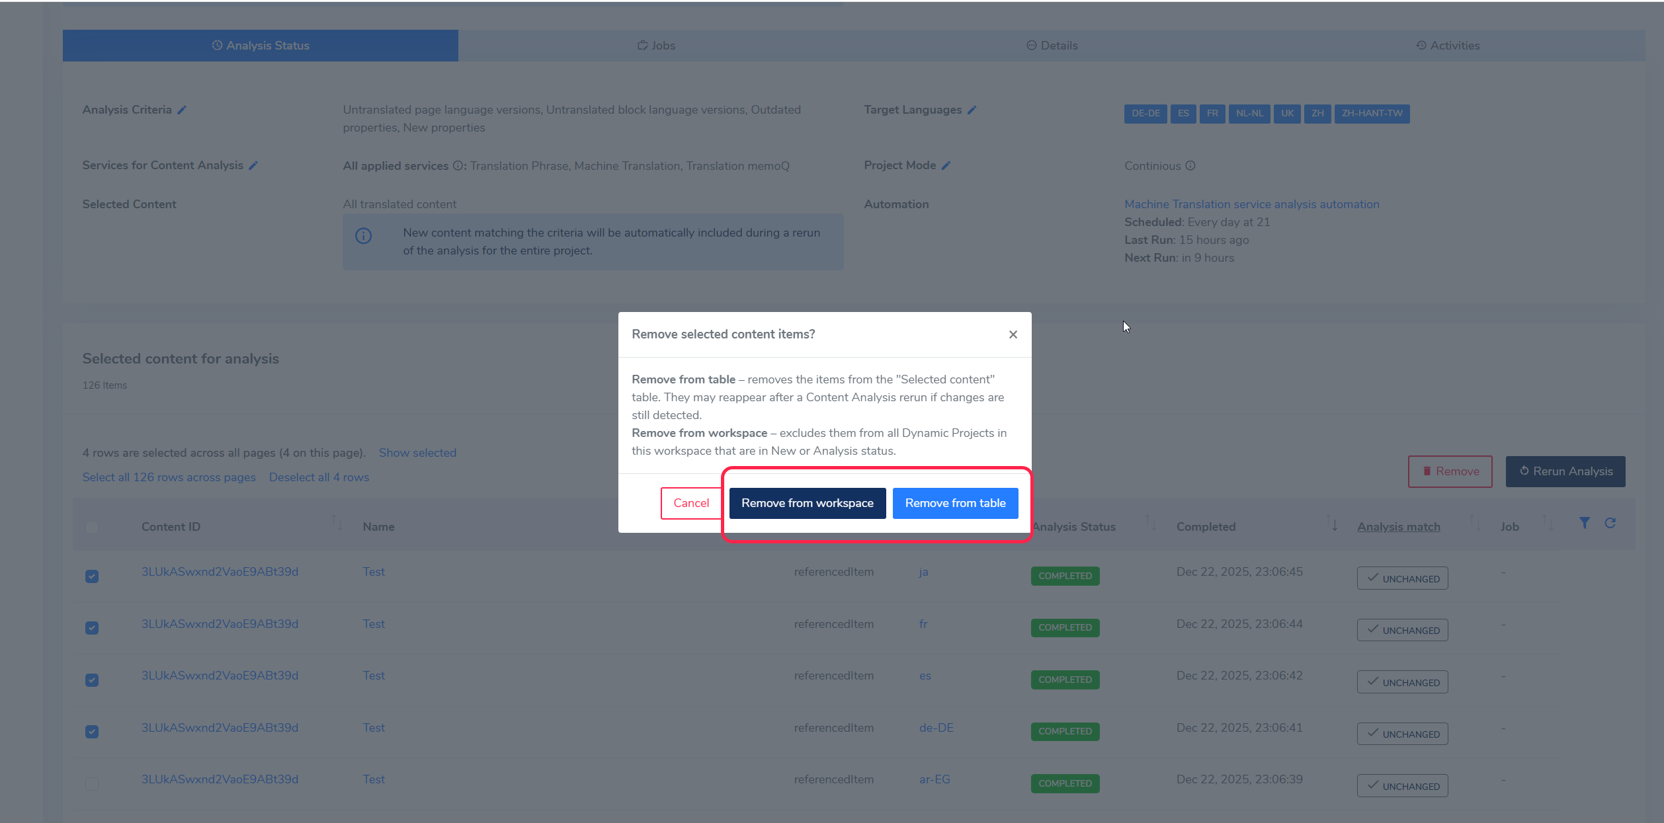
Task: Sort by Completed column arrows
Action: (x=1332, y=523)
